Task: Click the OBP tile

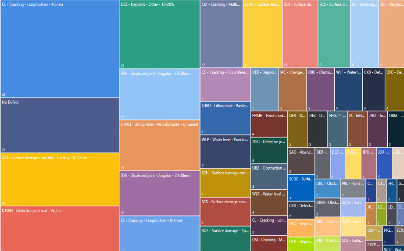Action: (374, 233)
